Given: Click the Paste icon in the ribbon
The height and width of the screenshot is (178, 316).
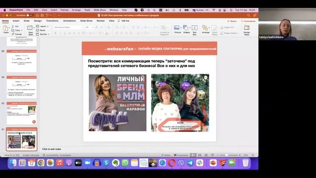Looking at the screenshot, I should pyautogui.click(x=5, y=29).
